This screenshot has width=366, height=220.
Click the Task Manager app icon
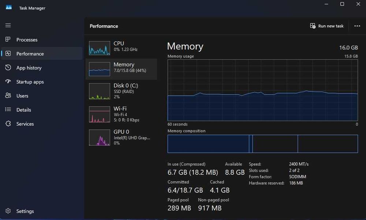[9, 8]
